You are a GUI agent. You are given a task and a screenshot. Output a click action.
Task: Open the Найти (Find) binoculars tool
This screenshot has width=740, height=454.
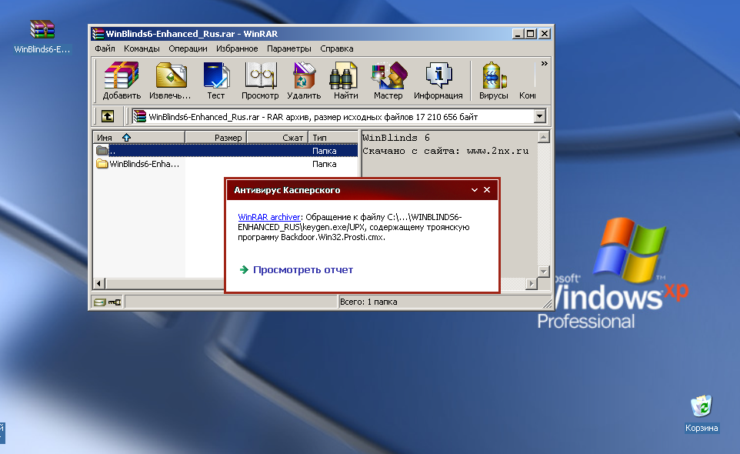coord(345,81)
